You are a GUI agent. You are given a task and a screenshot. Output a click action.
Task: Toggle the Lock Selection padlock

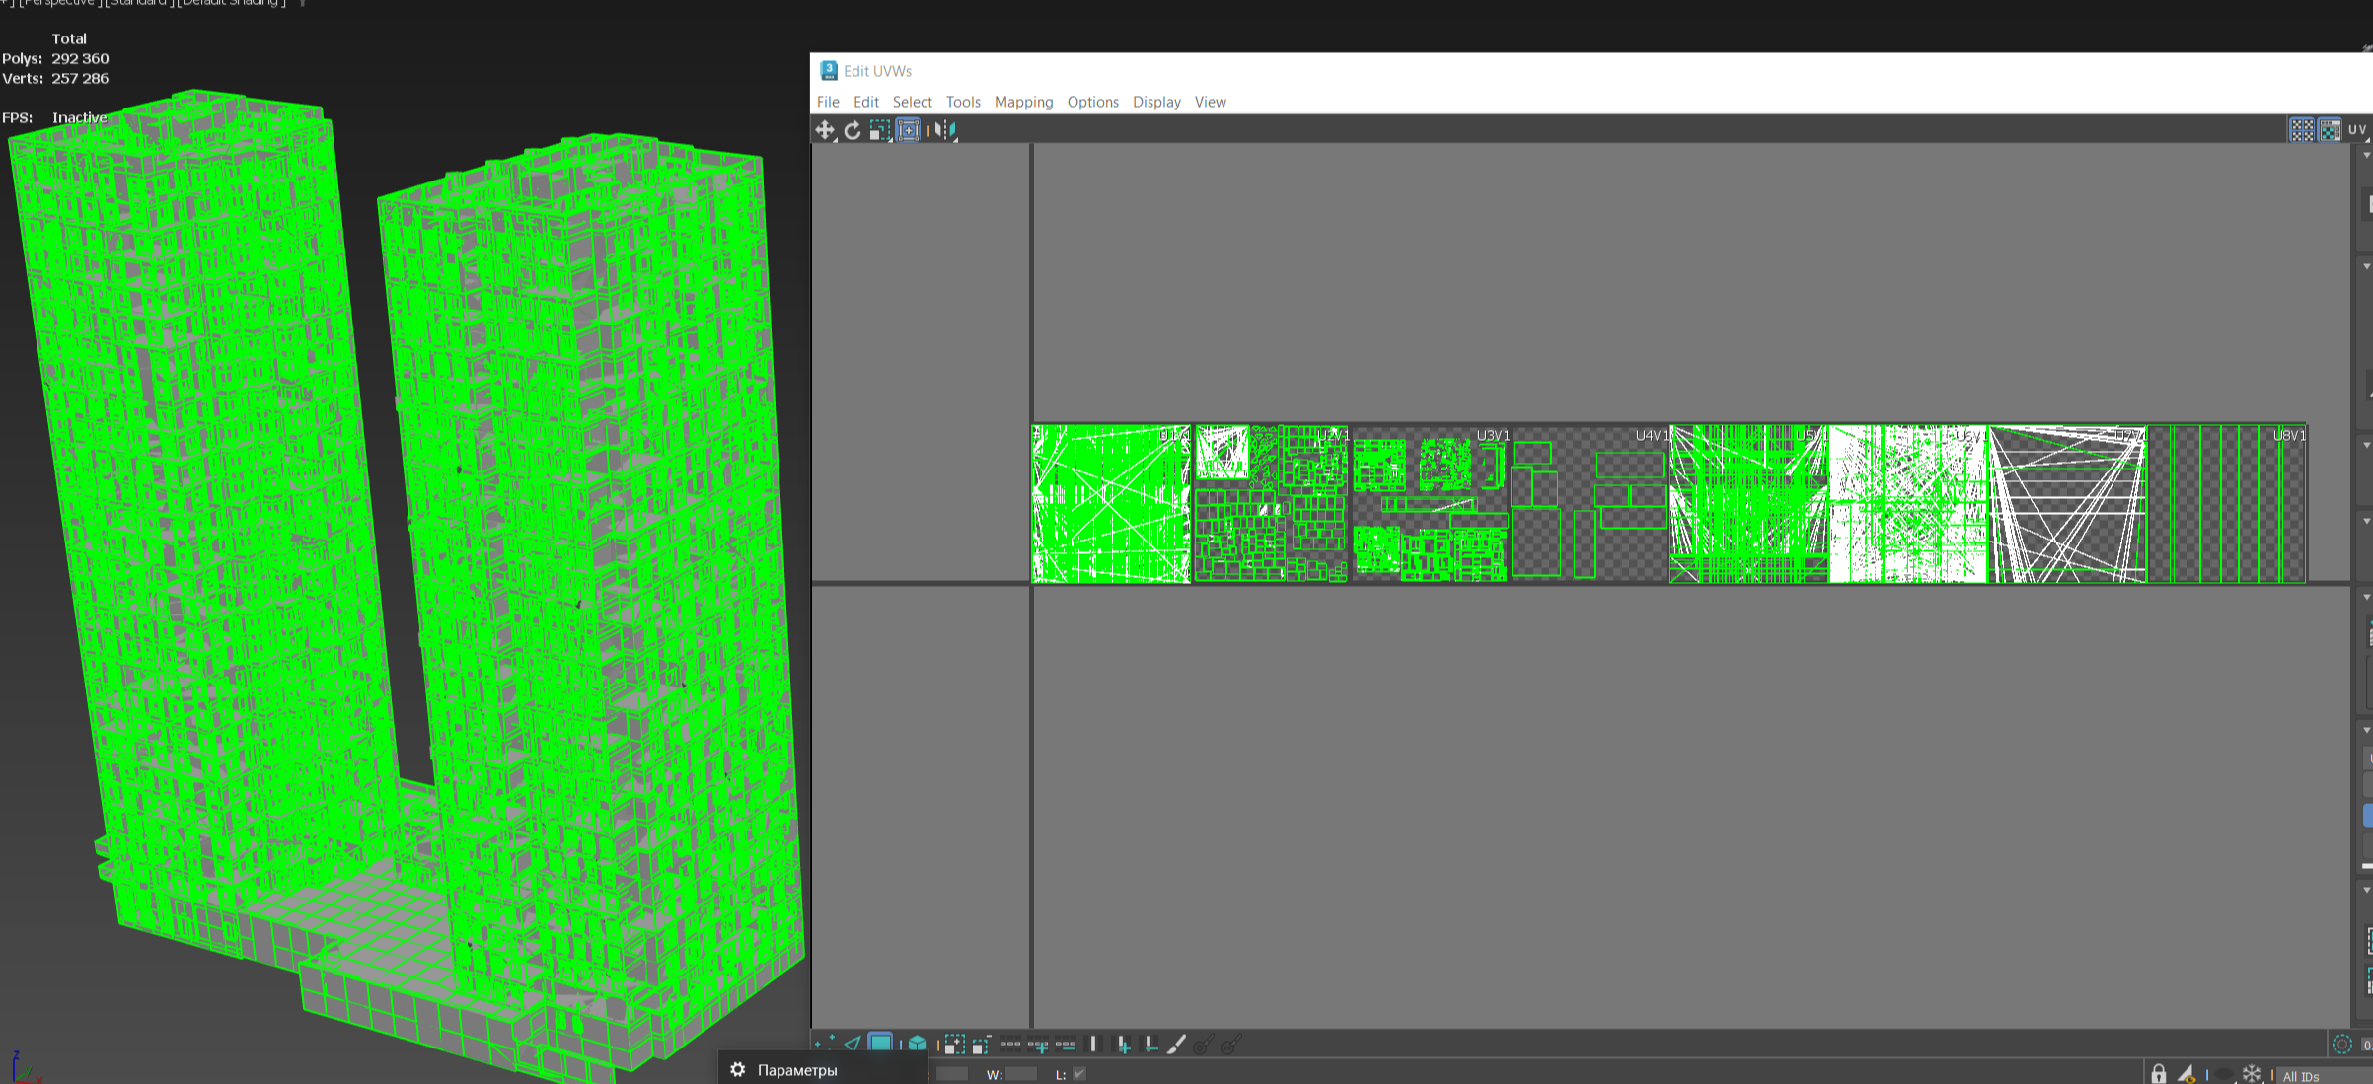point(2159,1074)
